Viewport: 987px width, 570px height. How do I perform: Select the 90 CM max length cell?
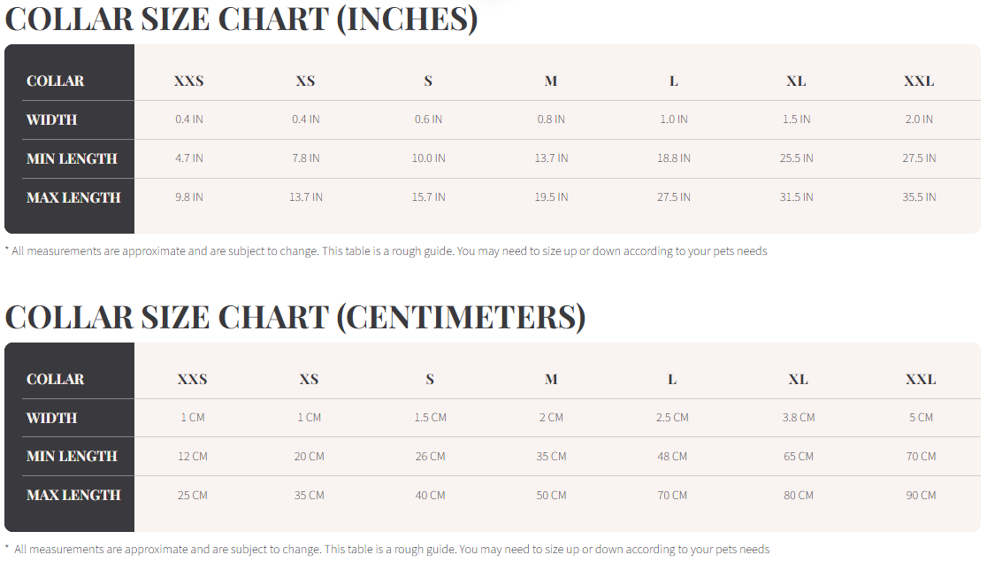coord(921,496)
